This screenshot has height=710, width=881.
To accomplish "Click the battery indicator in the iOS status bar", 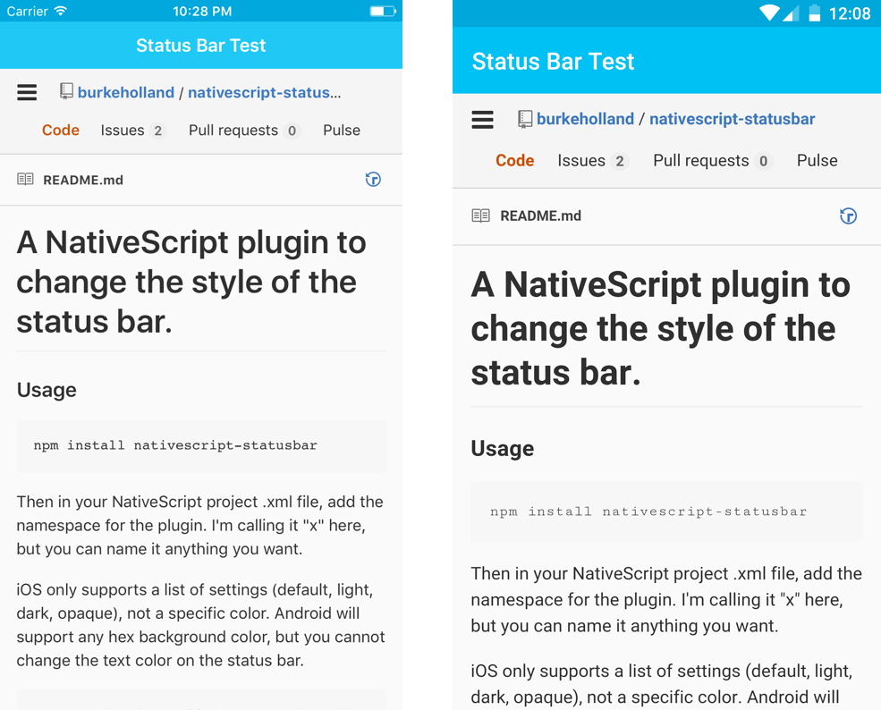I will point(381,11).
